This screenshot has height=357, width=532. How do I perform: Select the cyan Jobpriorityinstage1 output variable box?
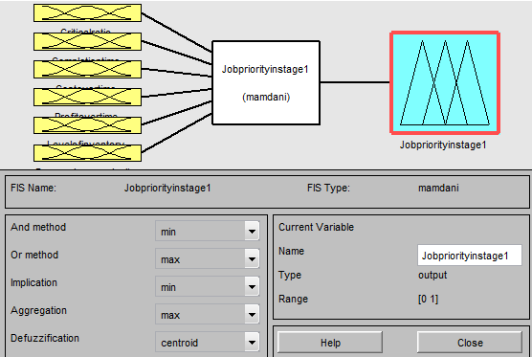pyautogui.click(x=445, y=83)
